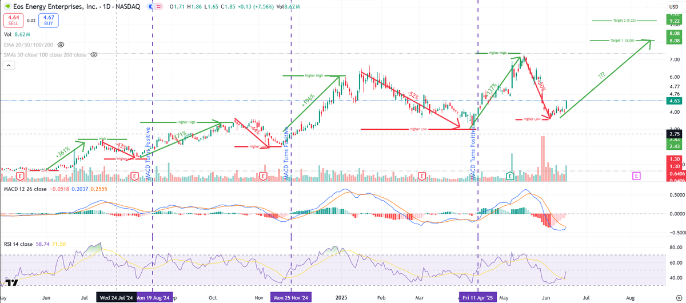Click the purple upcoming earnings E marker
The image size is (686, 303).
pyautogui.click(x=636, y=176)
